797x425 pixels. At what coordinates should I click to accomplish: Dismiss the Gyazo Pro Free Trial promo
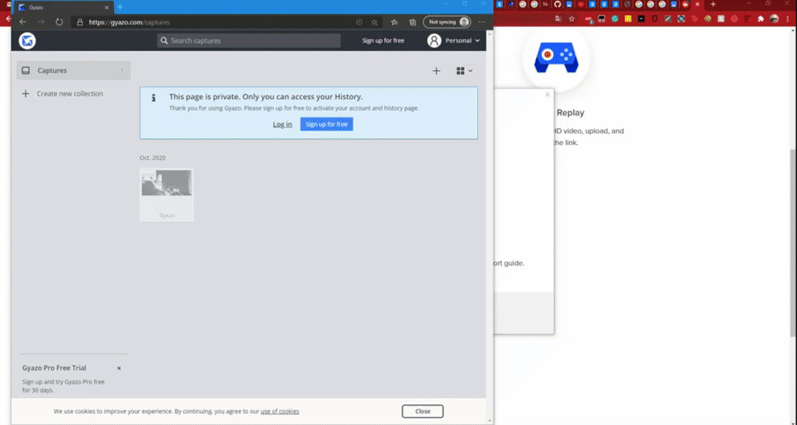(119, 368)
